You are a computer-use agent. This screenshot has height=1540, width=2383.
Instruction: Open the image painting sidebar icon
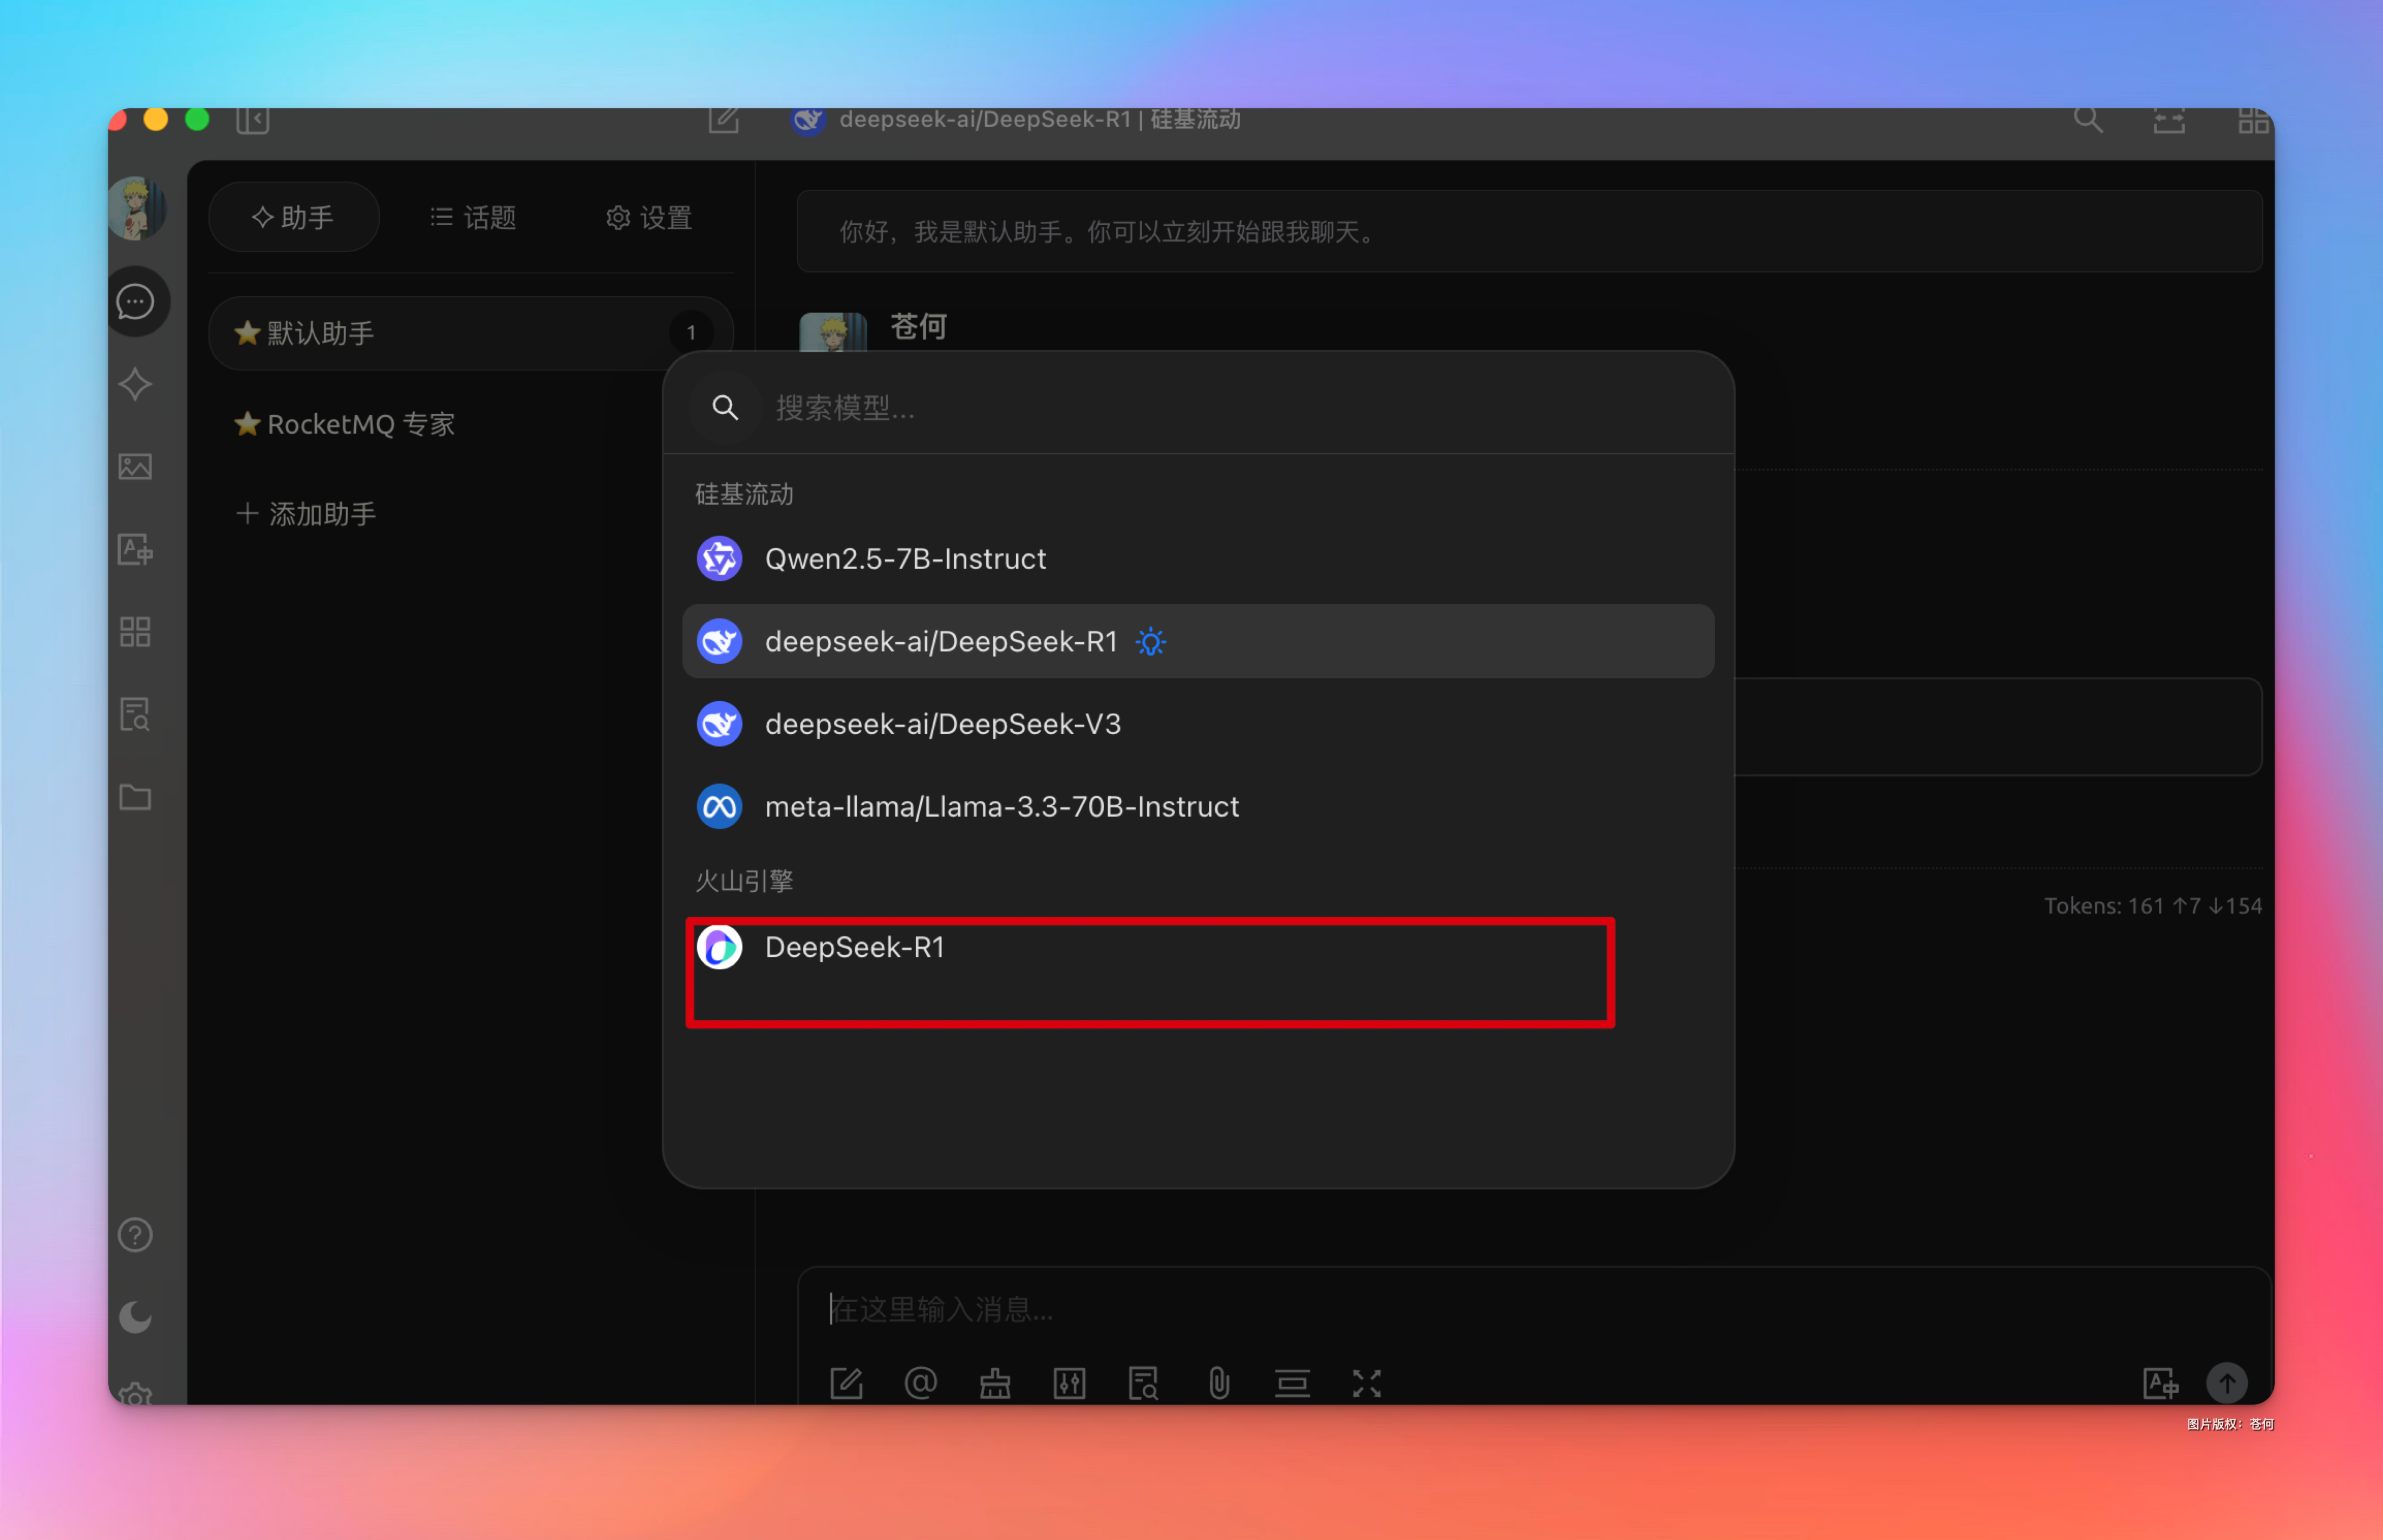click(136, 467)
